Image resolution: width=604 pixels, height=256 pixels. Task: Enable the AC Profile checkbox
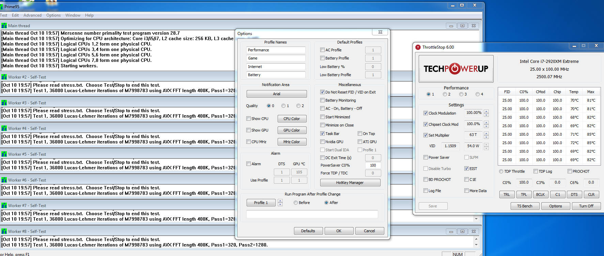tap(322, 50)
